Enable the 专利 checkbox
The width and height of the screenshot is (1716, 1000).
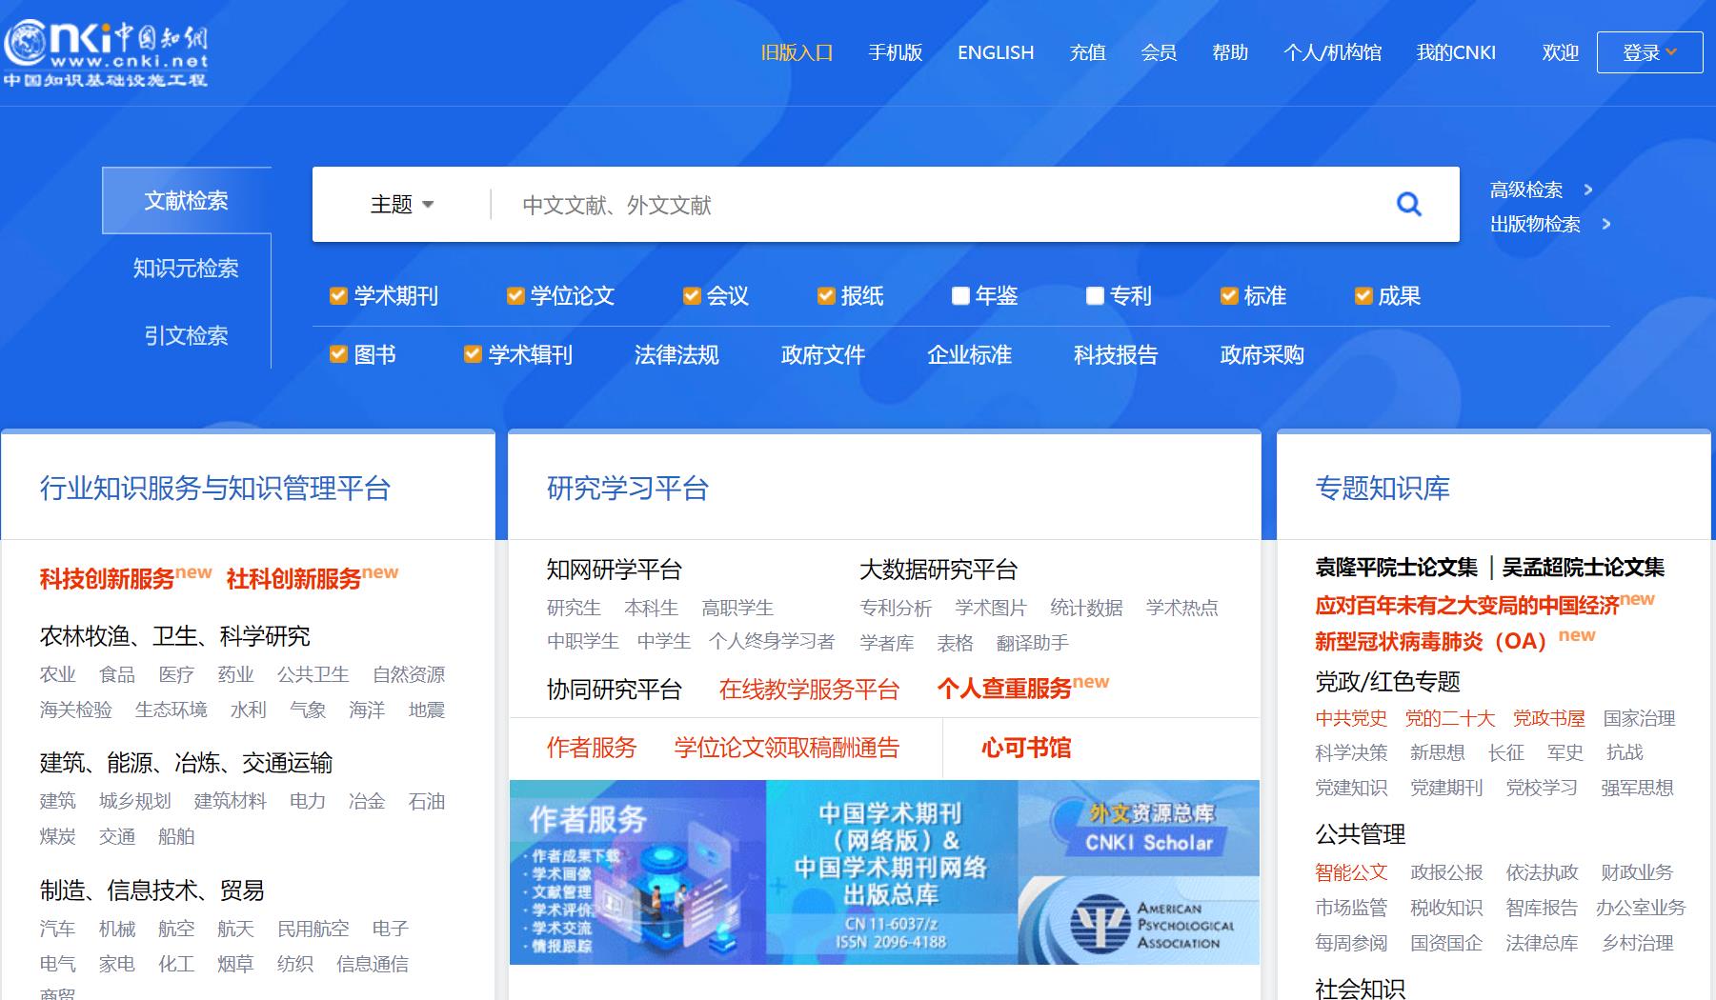click(x=1095, y=296)
